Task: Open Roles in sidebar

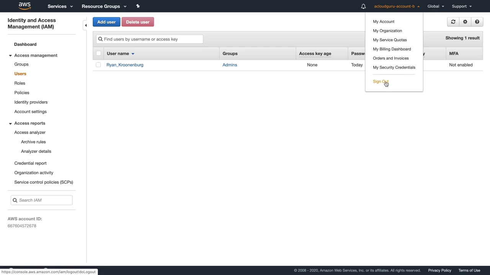Action: pos(20,83)
